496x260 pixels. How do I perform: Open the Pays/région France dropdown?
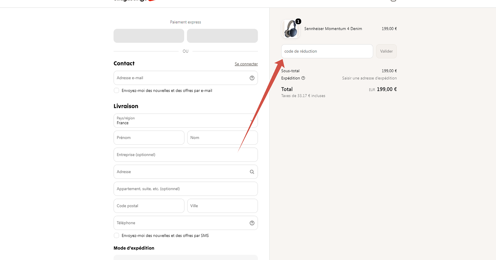186,121
